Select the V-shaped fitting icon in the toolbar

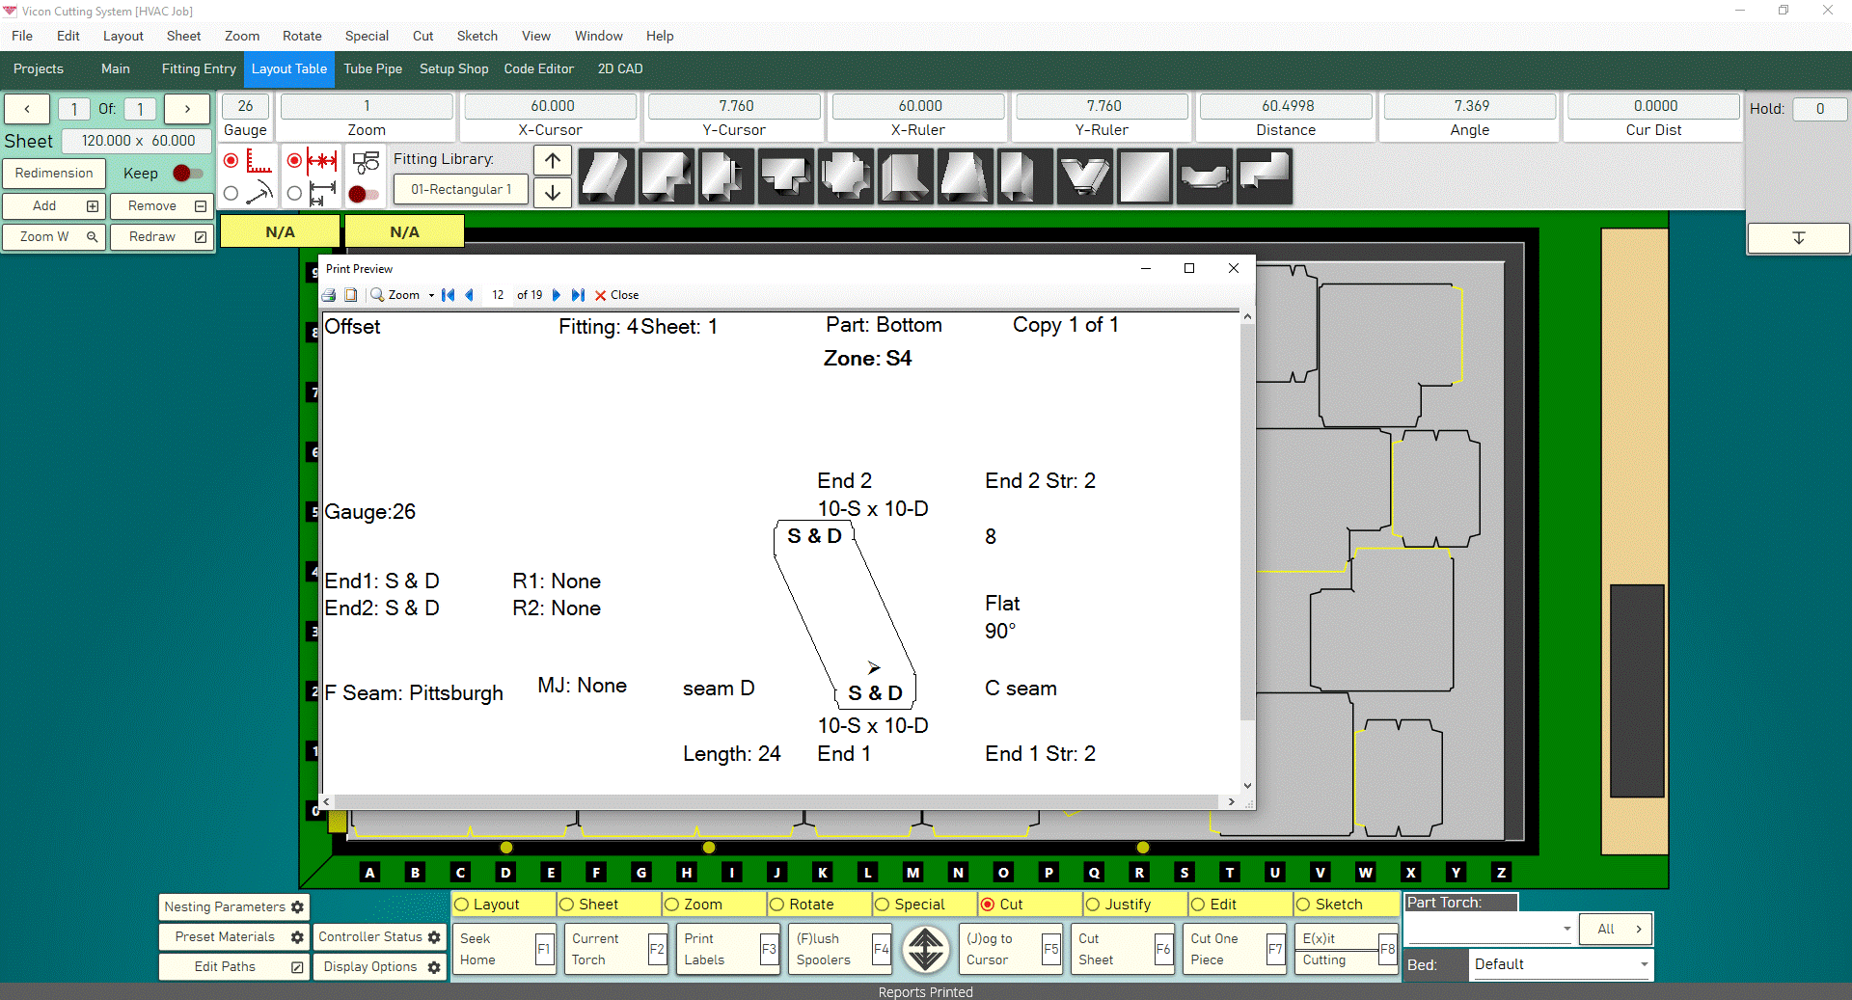[x=1084, y=177]
